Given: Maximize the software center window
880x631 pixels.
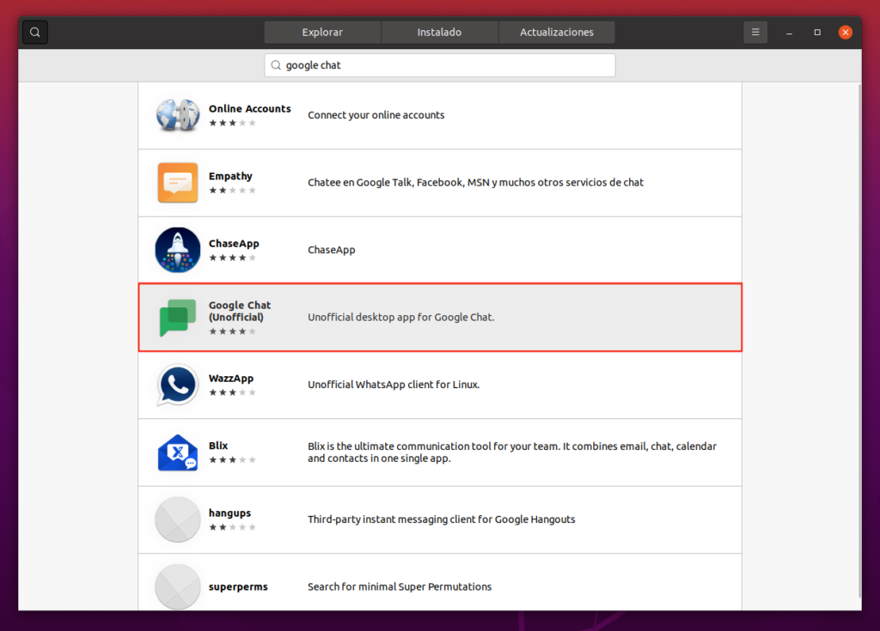Looking at the screenshot, I should click(x=817, y=33).
